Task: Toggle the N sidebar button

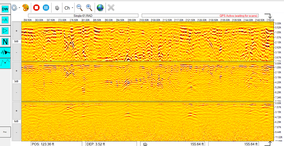Action: (5, 42)
